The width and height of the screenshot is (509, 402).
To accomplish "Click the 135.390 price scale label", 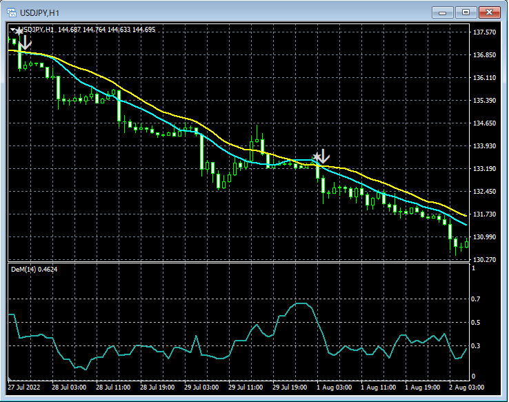I will click(x=484, y=100).
